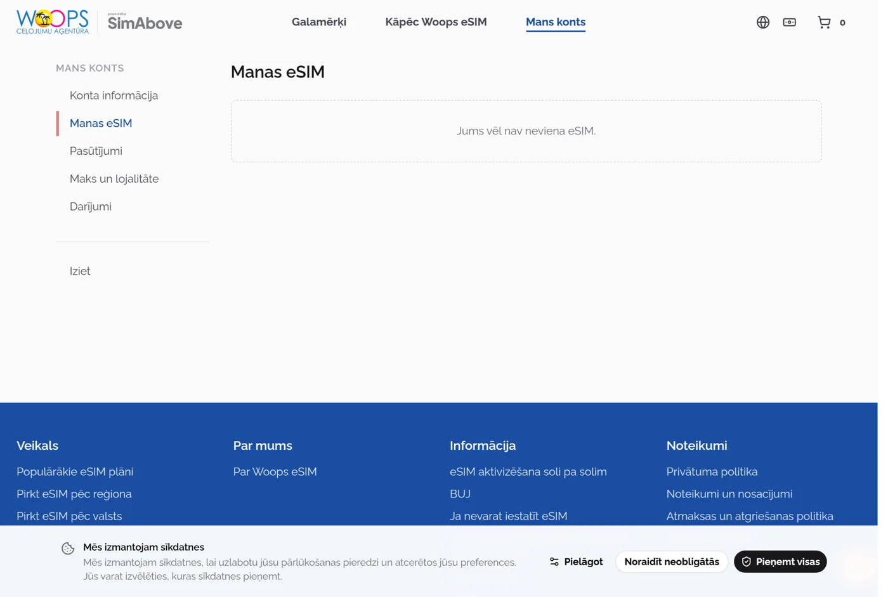The height and width of the screenshot is (597, 888).
Task: Click Noraidīt neobligātās button
Action: (672, 561)
